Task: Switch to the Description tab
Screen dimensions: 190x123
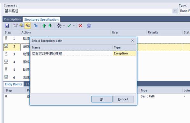Action: 12,19
